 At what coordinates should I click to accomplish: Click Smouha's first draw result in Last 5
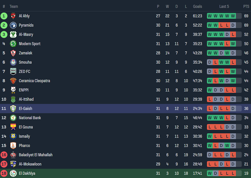click(210, 62)
